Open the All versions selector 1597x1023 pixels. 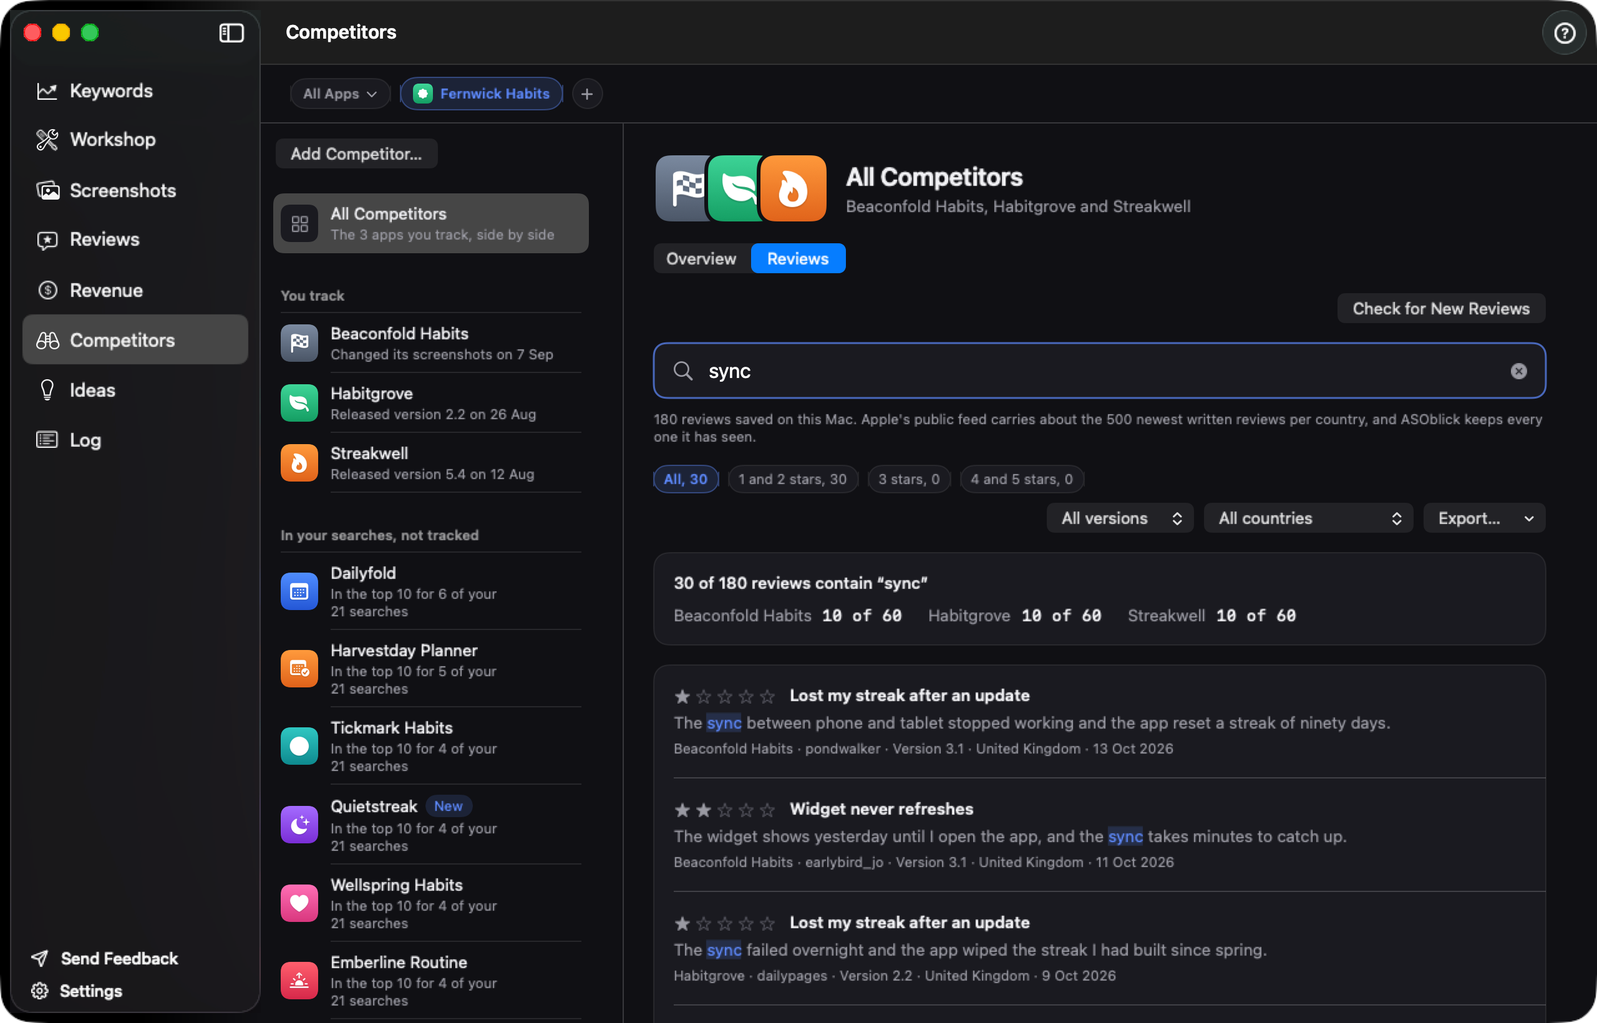coord(1119,518)
